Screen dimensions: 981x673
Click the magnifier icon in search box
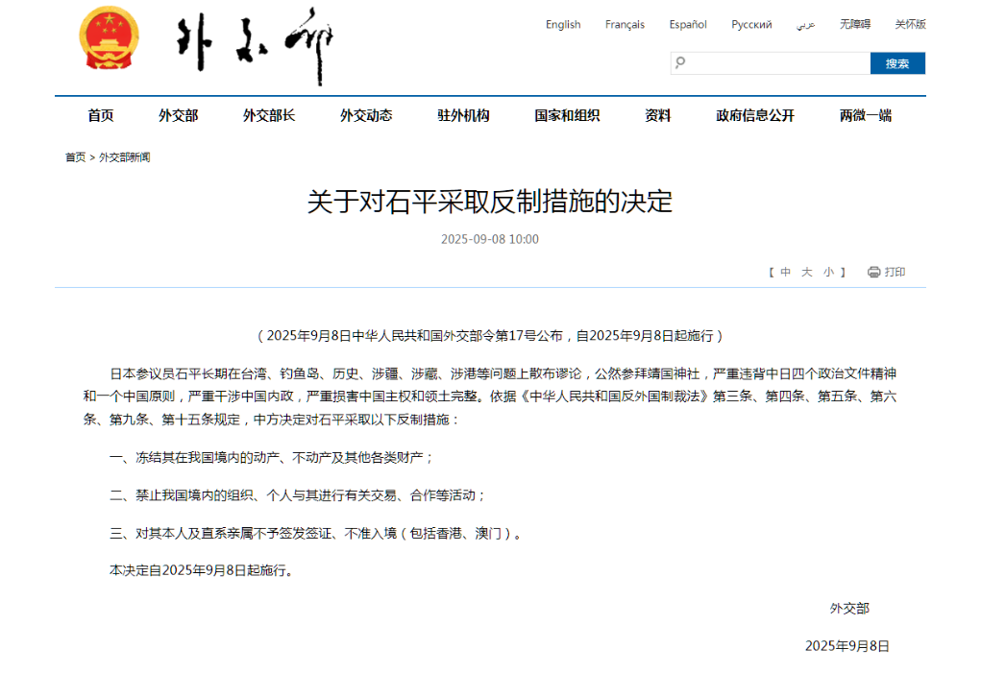(681, 63)
